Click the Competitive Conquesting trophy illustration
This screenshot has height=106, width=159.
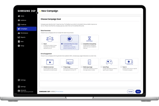pyautogui.click(x=90, y=39)
